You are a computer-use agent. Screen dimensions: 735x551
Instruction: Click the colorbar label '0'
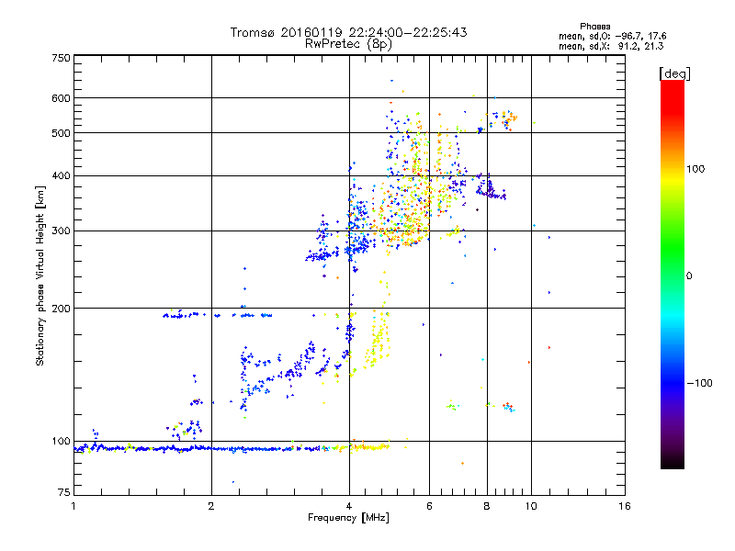(689, 276)
